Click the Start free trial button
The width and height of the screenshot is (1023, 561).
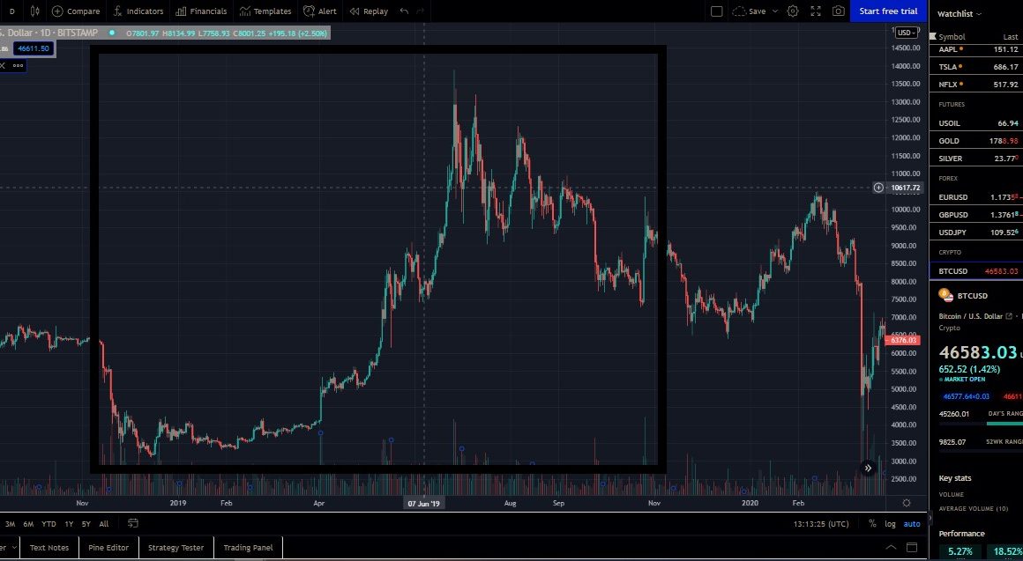click(888, 11)
